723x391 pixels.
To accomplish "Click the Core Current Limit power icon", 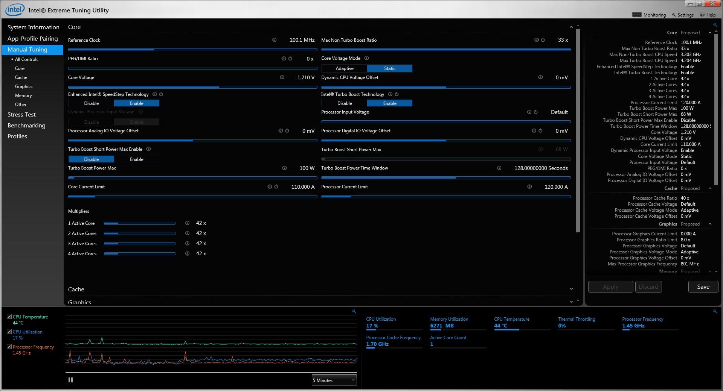I will coord(276,187).
